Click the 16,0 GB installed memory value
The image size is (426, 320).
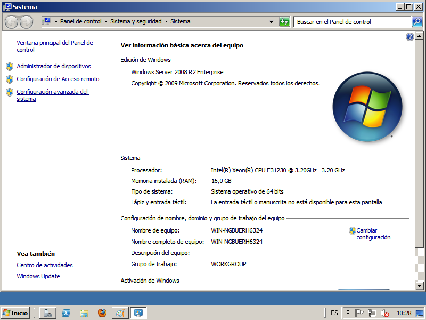pos(222,181)
